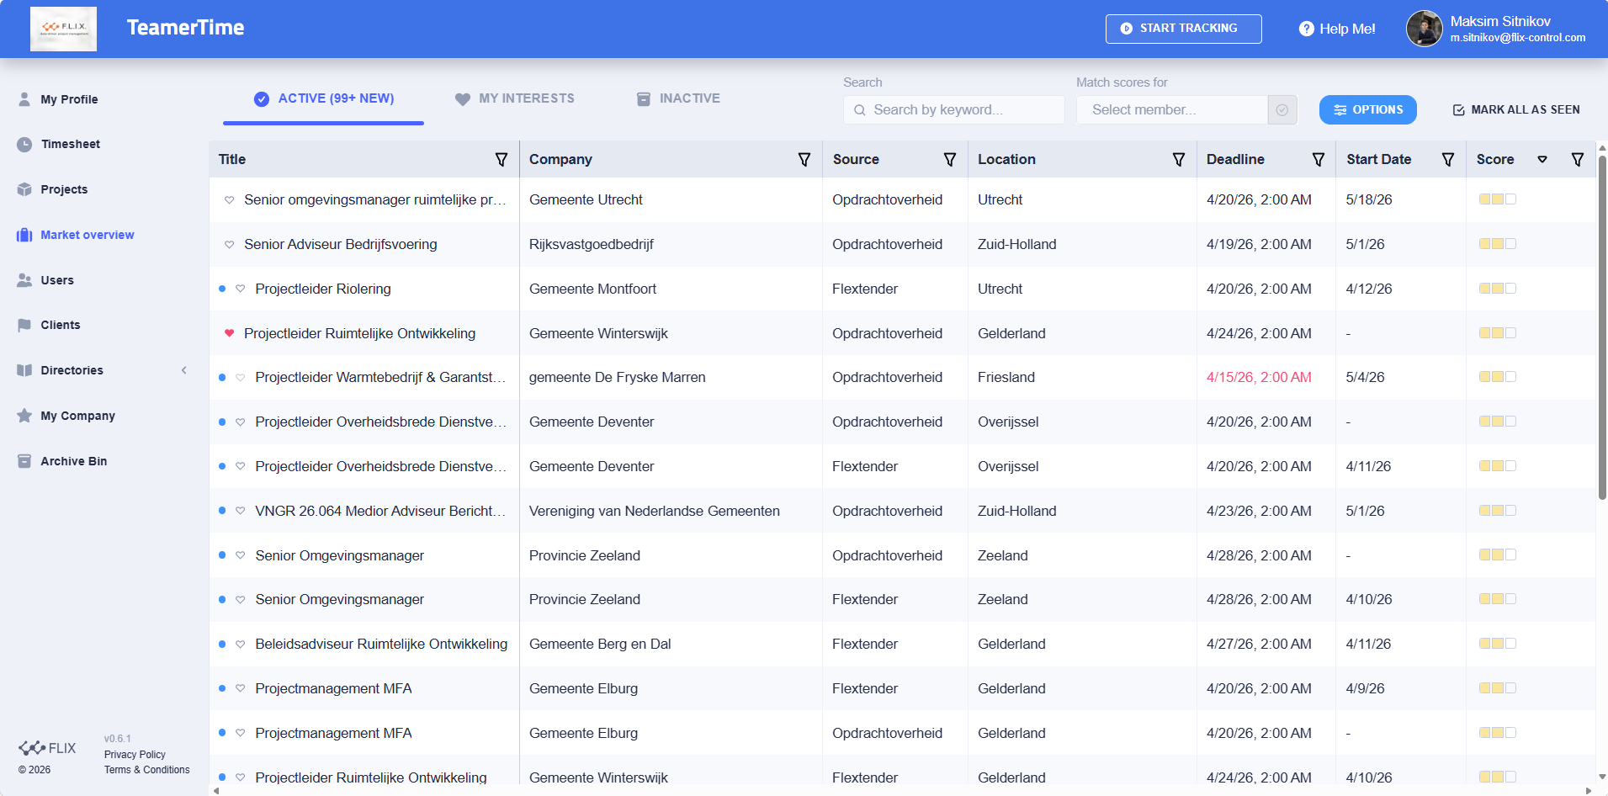The width and height of the screenshot is (1608, 796).
Task: Click the Help Me question mark icon
Action: (1305, 28)
